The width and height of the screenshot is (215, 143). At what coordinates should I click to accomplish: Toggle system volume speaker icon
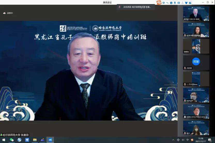pos(183,140)
